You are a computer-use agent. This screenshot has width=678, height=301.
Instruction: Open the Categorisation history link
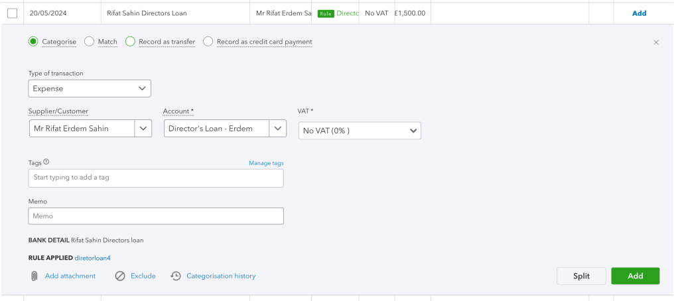[221, 276]
